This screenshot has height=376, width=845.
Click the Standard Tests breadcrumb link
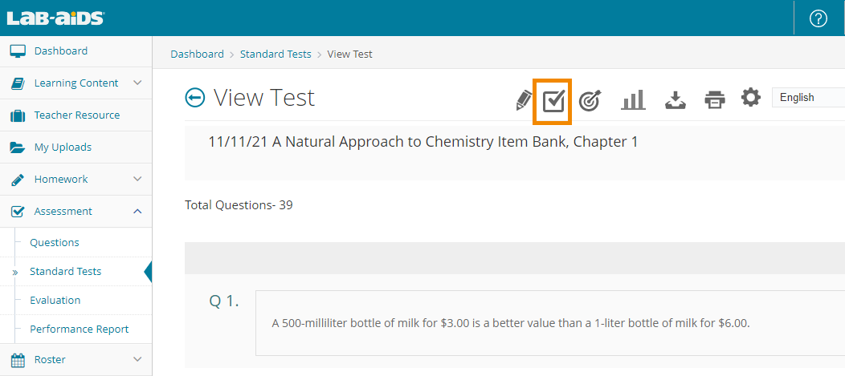tap(275, 55)
